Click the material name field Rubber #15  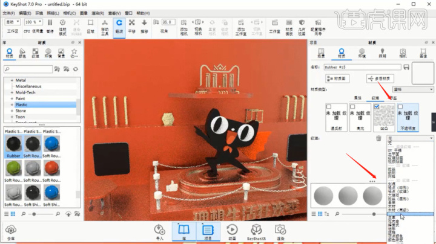coord(362,67)
